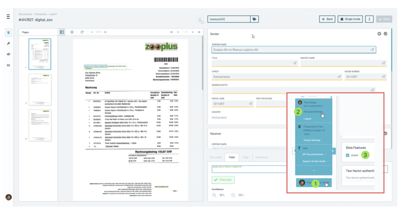403x210 pixels.
Task: Switch to Single mode
Action: [350, 19]
